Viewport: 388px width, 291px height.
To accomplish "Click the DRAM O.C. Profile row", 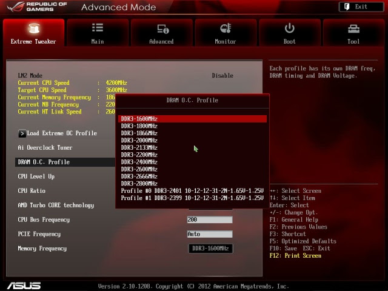I will (x=65, y=162).
